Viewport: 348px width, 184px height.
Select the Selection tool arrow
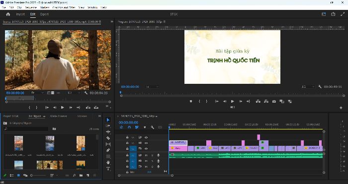[x=108, y=120]
